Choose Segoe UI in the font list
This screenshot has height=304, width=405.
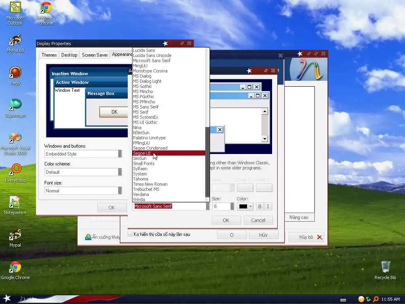(168, 153)
